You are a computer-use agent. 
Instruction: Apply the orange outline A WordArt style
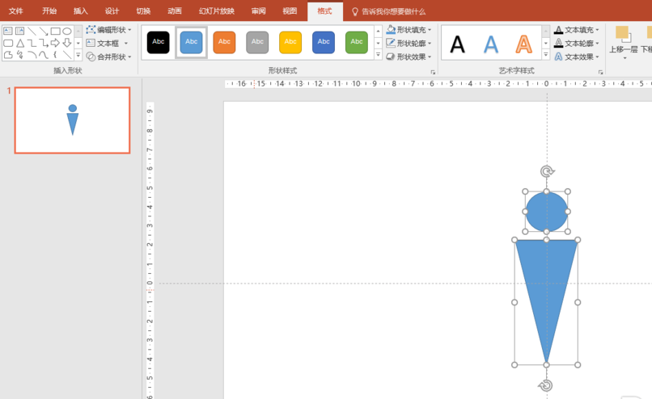(523, 44)
